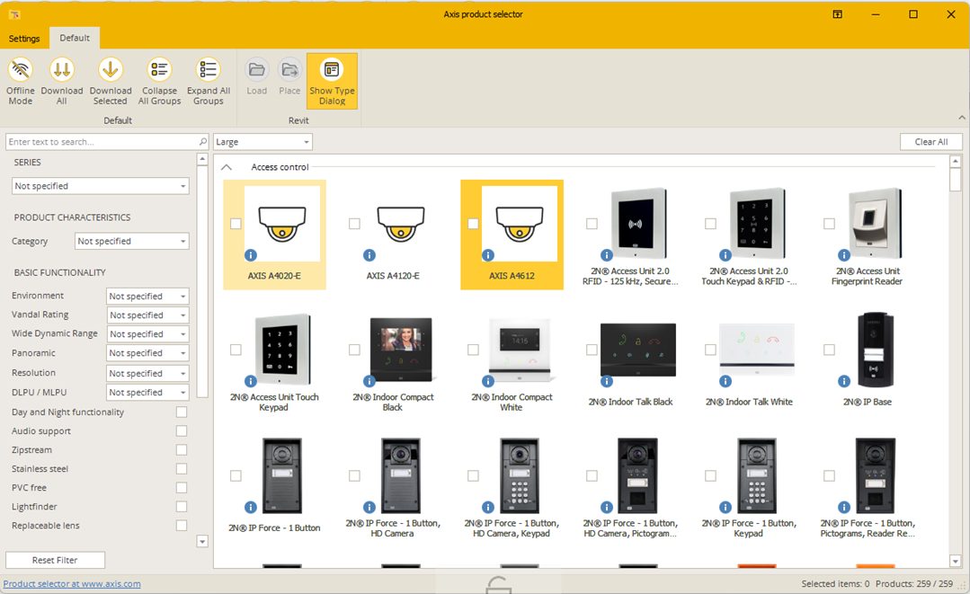The height and width of the screenshot is (594, 970).
Task: Click the product list vertical scrollbar
Action: pyautogui.click(x=955, y=359)
